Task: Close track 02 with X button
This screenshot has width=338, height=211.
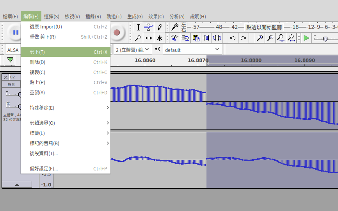Action: click(x=6, y=77)
